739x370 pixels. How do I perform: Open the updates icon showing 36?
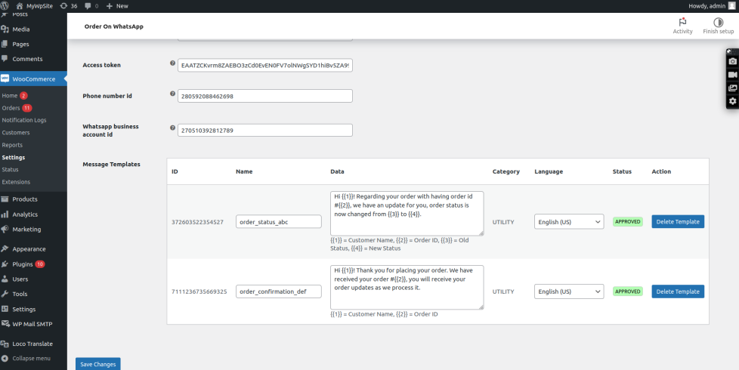click(x=70, y=5)
